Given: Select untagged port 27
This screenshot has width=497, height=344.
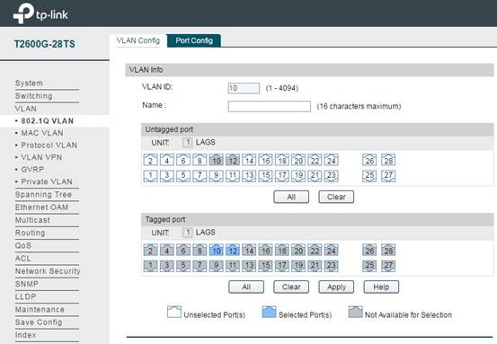Looking at the screenshot, I should tap(388, 176).
